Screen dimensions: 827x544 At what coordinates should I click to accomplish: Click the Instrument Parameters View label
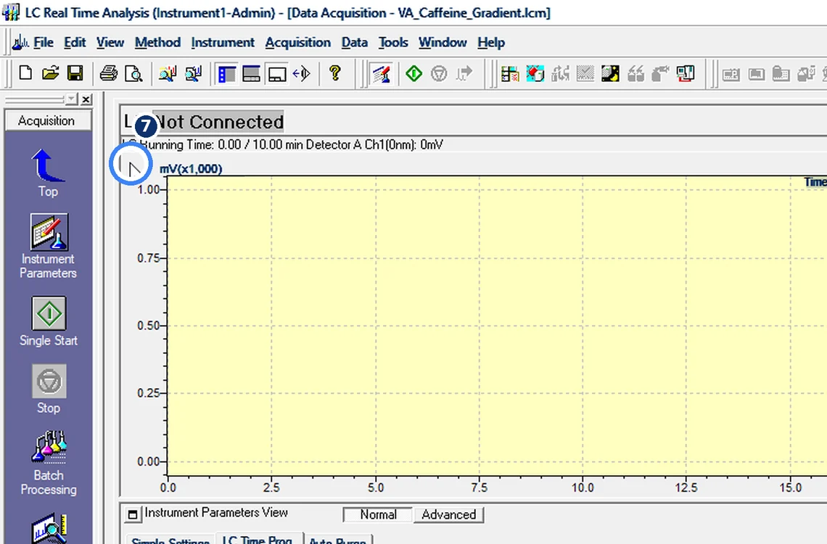216,512
